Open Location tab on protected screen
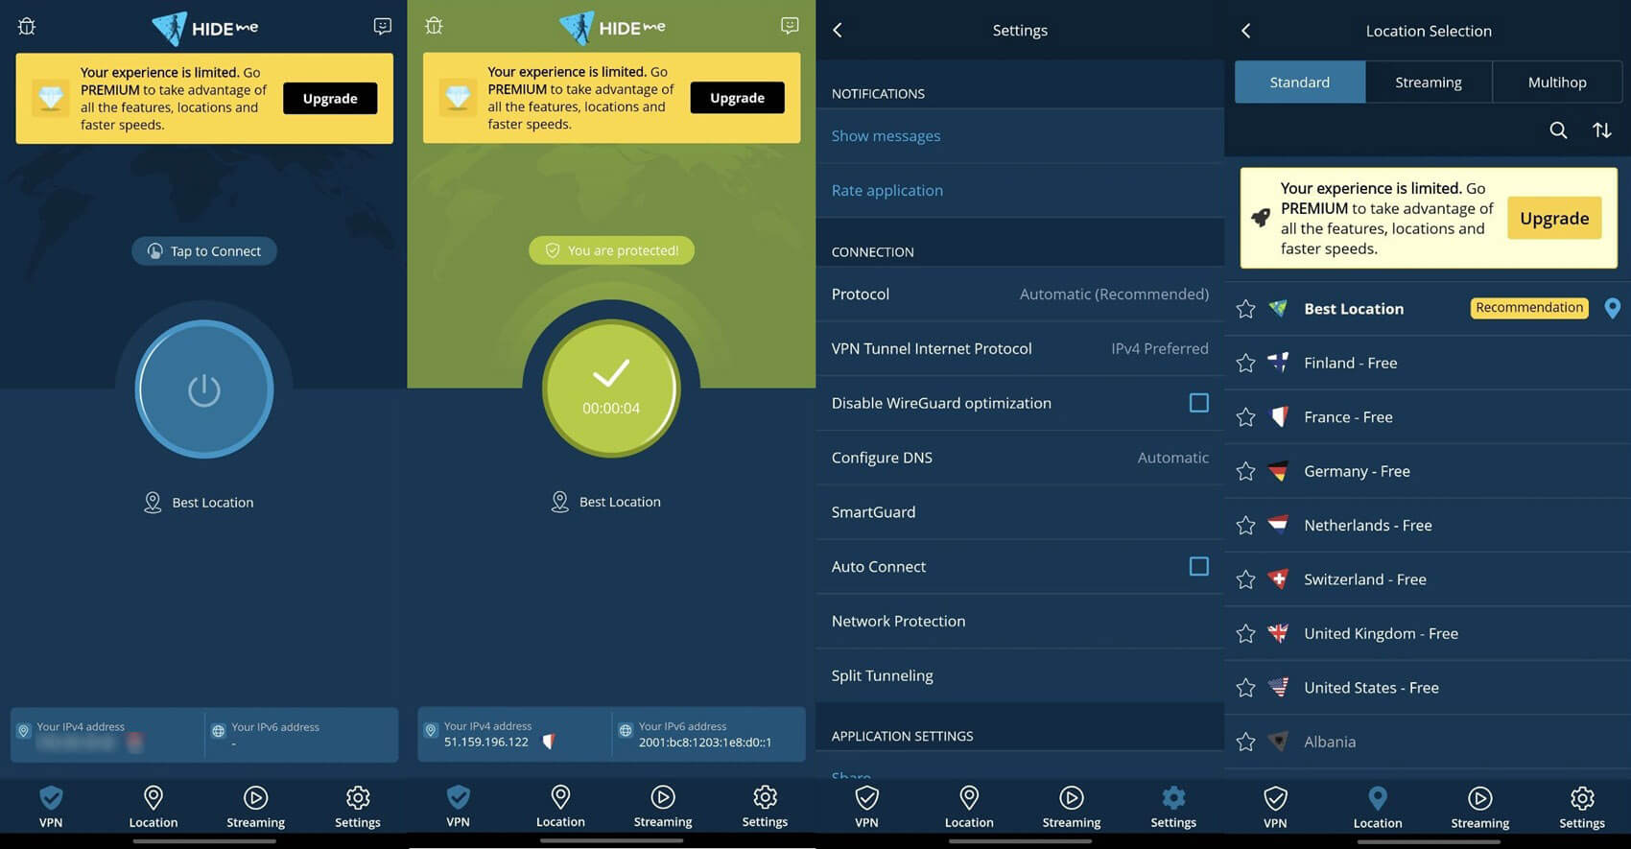 pos(560,806)
